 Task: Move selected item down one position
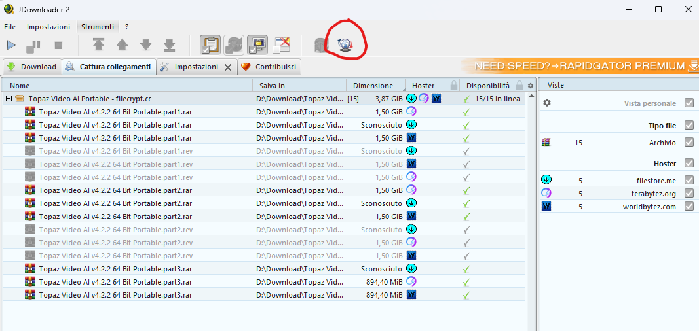(x=146, y=45)
